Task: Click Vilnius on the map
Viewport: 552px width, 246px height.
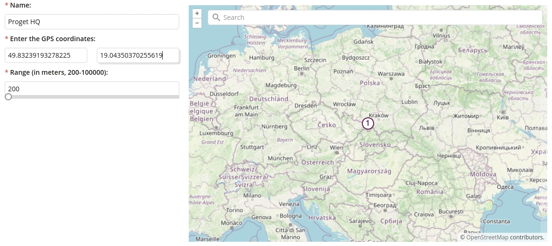Action: click(x=441, y=35)
